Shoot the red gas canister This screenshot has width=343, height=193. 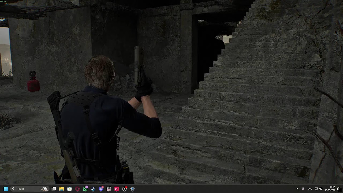pos(33,82)
